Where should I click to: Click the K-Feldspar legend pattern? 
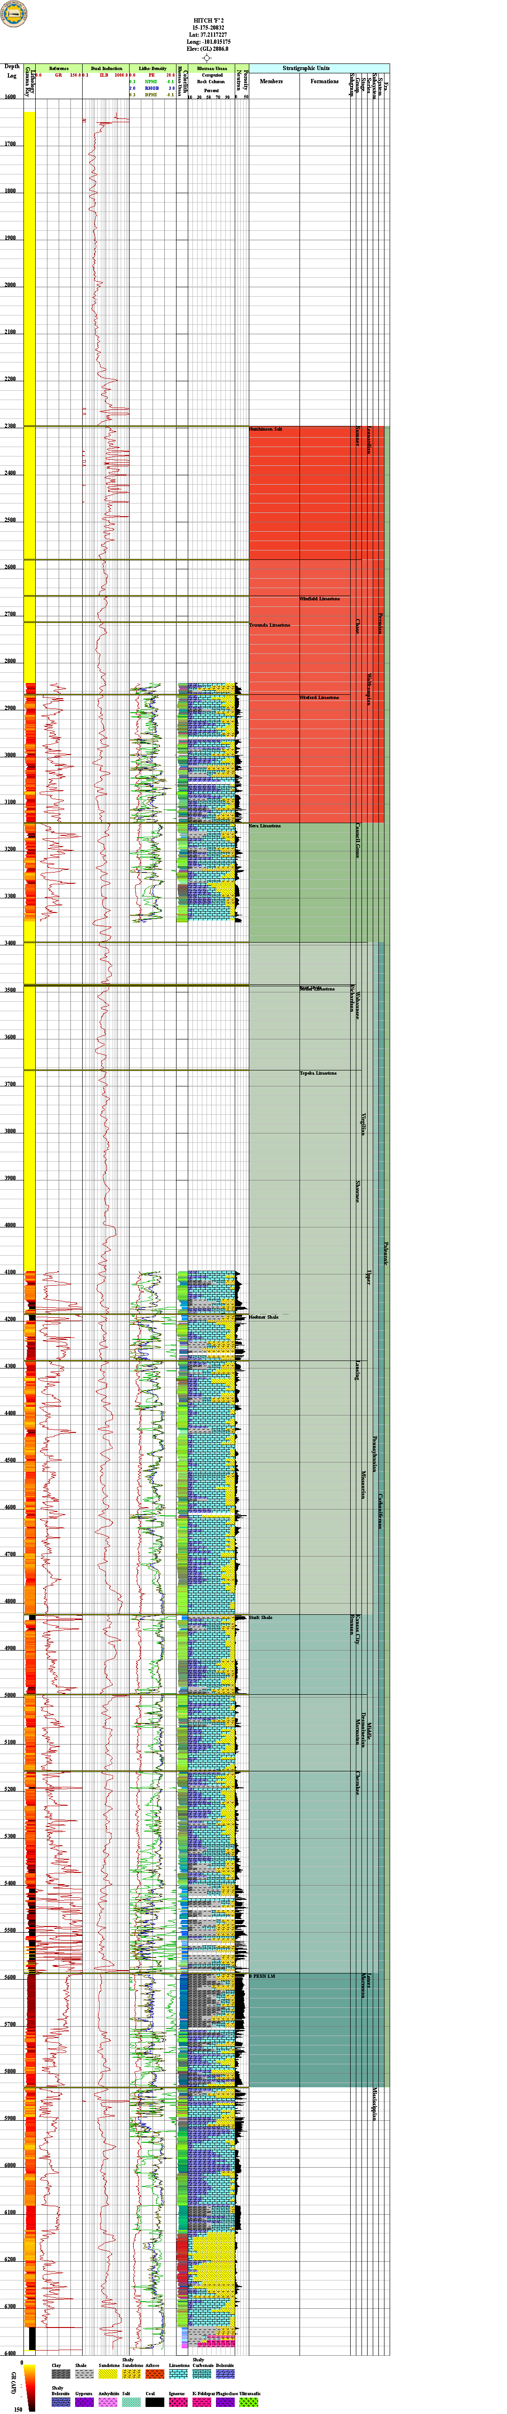point(201,2402)
